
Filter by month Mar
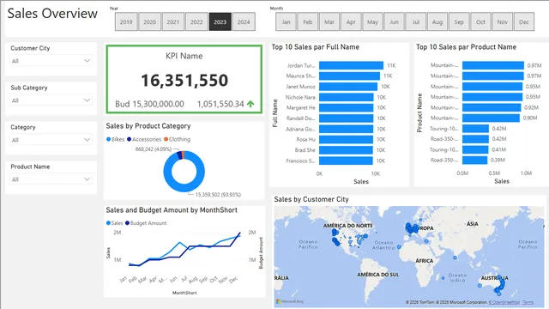[x=329, y=21]
